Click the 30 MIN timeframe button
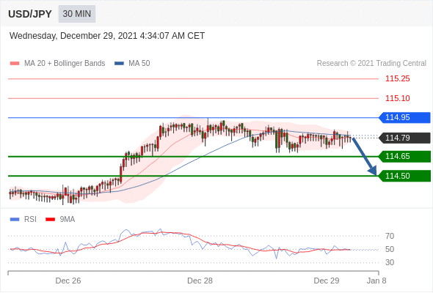The image size is (433, 293). coord(77,14)
